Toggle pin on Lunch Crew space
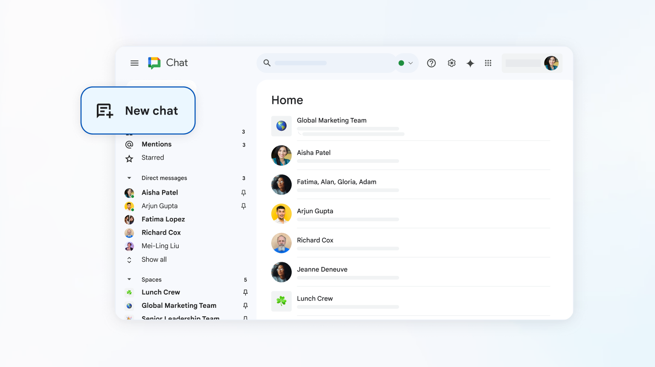This screenshot has height=367, width=655. tap(245, 292)
